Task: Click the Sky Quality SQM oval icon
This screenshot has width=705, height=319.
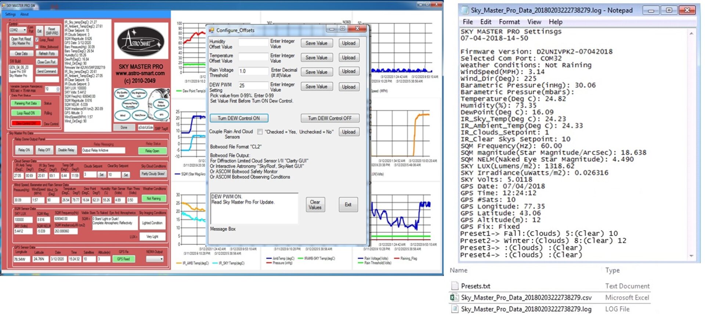Action: 122,94
